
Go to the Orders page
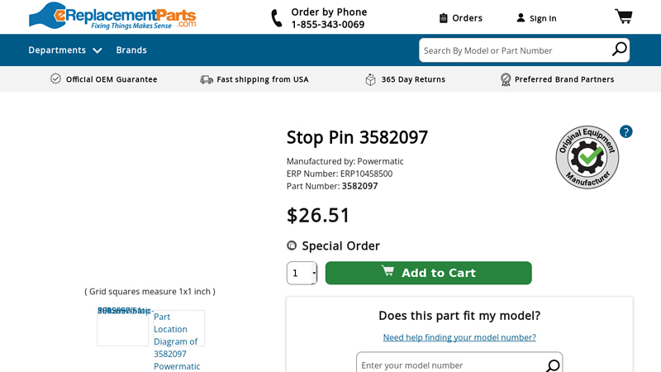click(460, 18)
